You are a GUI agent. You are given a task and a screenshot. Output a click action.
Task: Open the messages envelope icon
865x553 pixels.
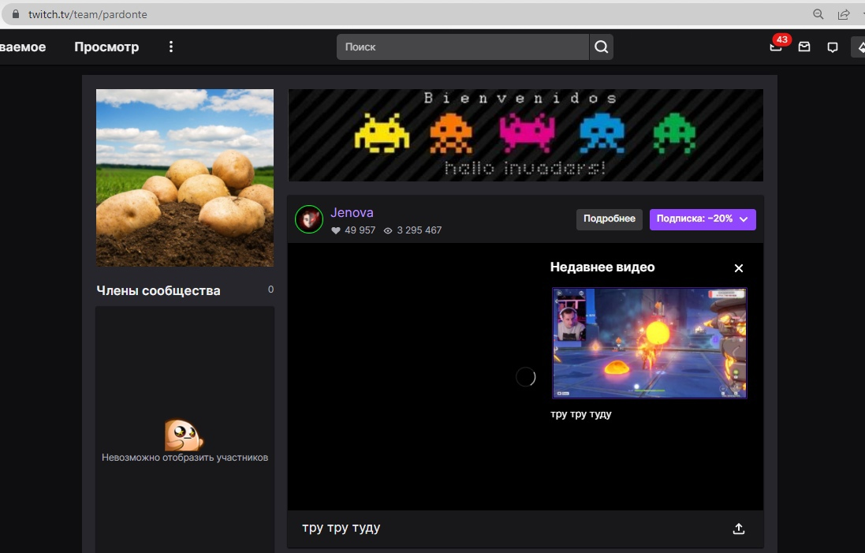[x=804, y=47]
